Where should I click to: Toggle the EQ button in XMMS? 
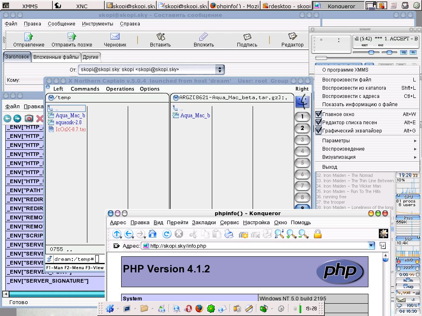404,52
